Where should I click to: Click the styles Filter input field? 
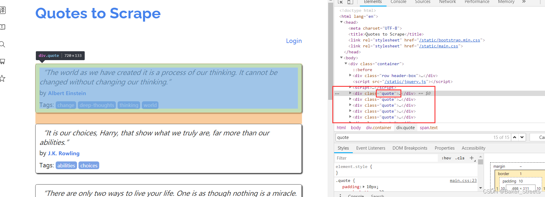[387, 158]
